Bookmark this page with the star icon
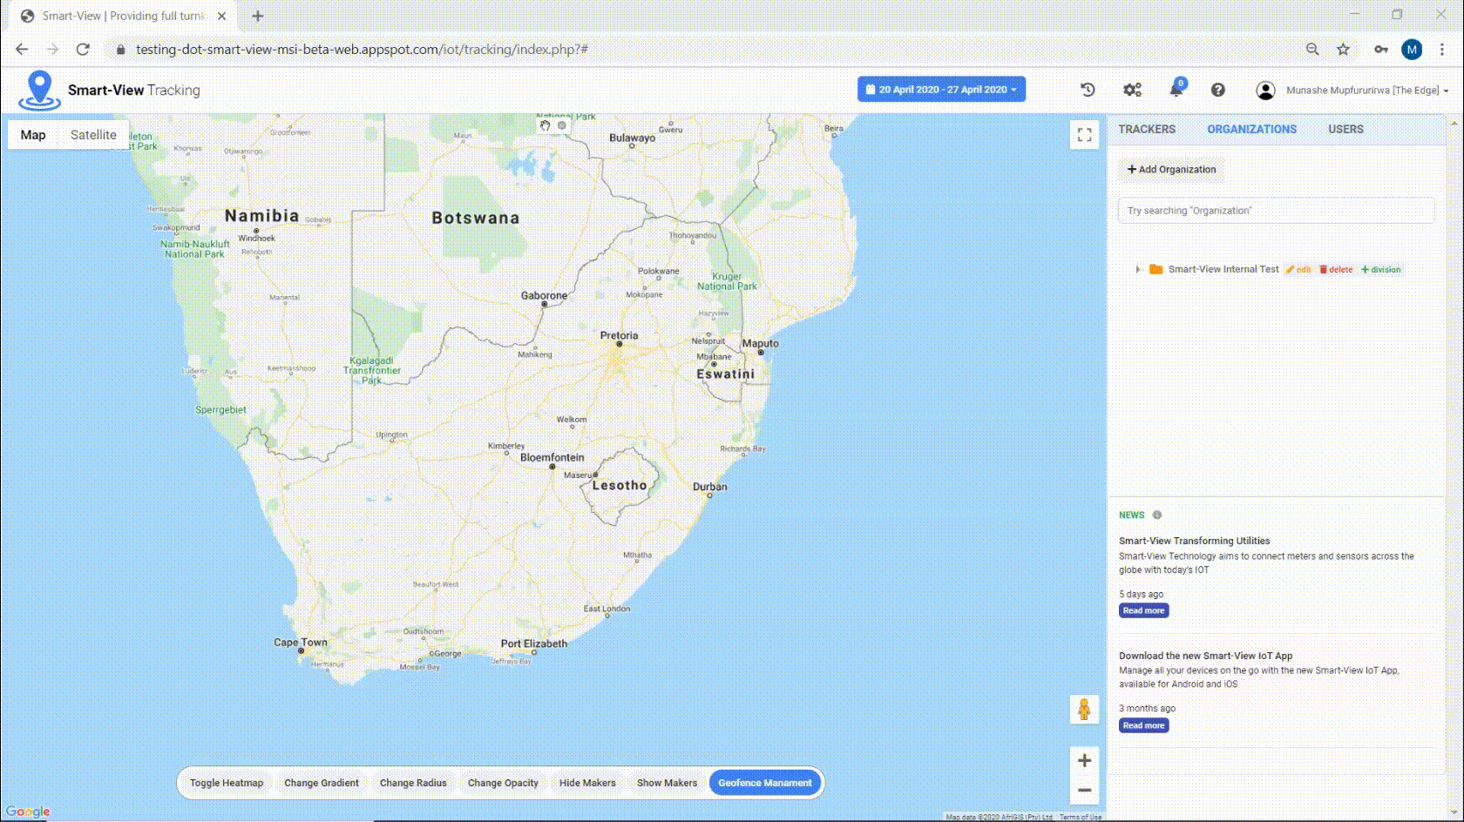The width and height of the screenshot is (1464, 822). pyautogui.click(x=1343, y=50)
